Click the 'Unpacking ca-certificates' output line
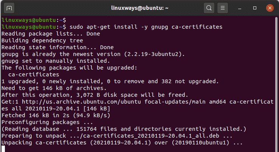 pyautogui.click(x=122, y=143)
